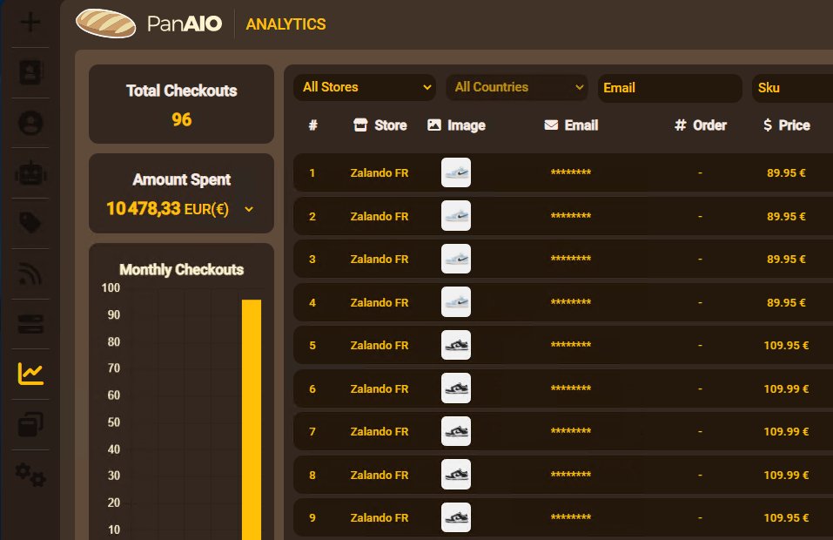Click the 89.95 € price in row 3
The width and height of the screenshot is (833, 540).
[786, 260]
